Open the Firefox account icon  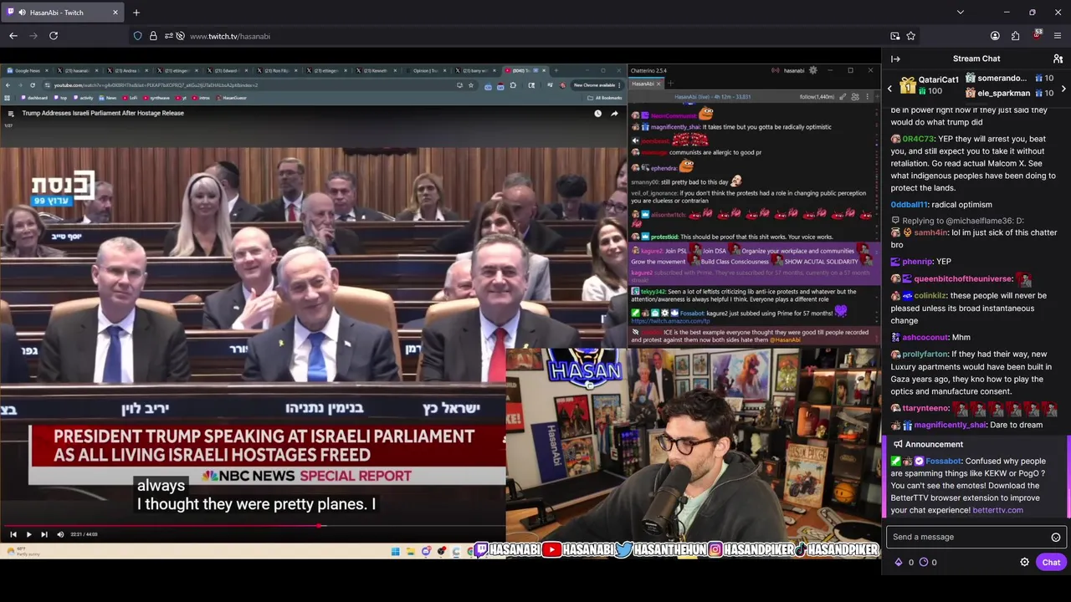(995, 36)
